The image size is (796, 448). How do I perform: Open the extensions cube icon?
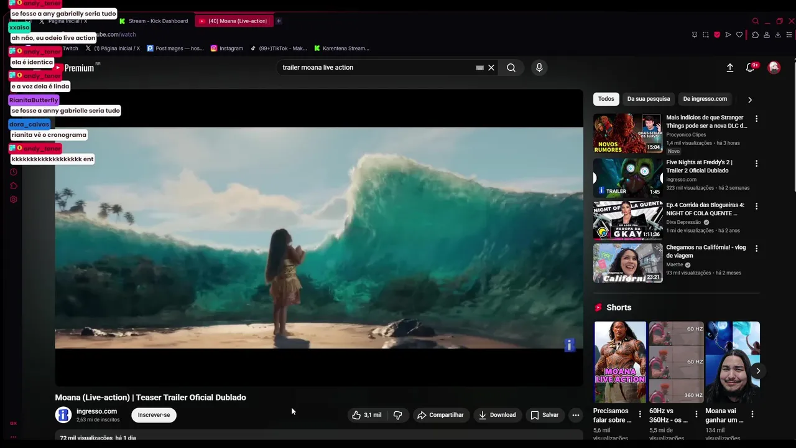[755, 35]
